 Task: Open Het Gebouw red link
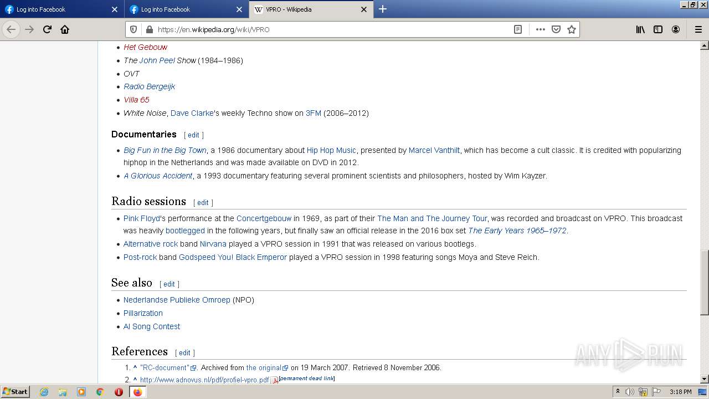coord(145,47)
